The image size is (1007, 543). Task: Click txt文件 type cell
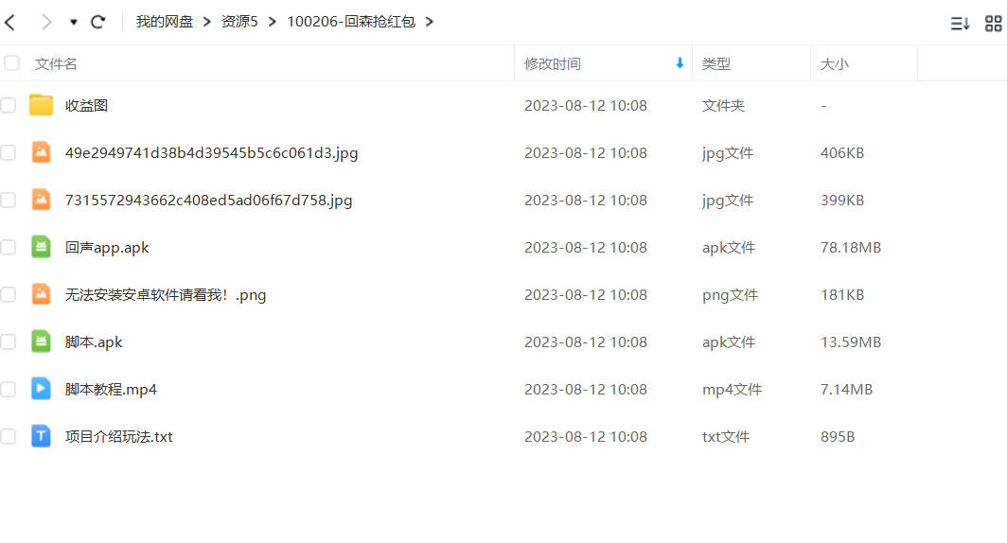(x=726, y=437)
